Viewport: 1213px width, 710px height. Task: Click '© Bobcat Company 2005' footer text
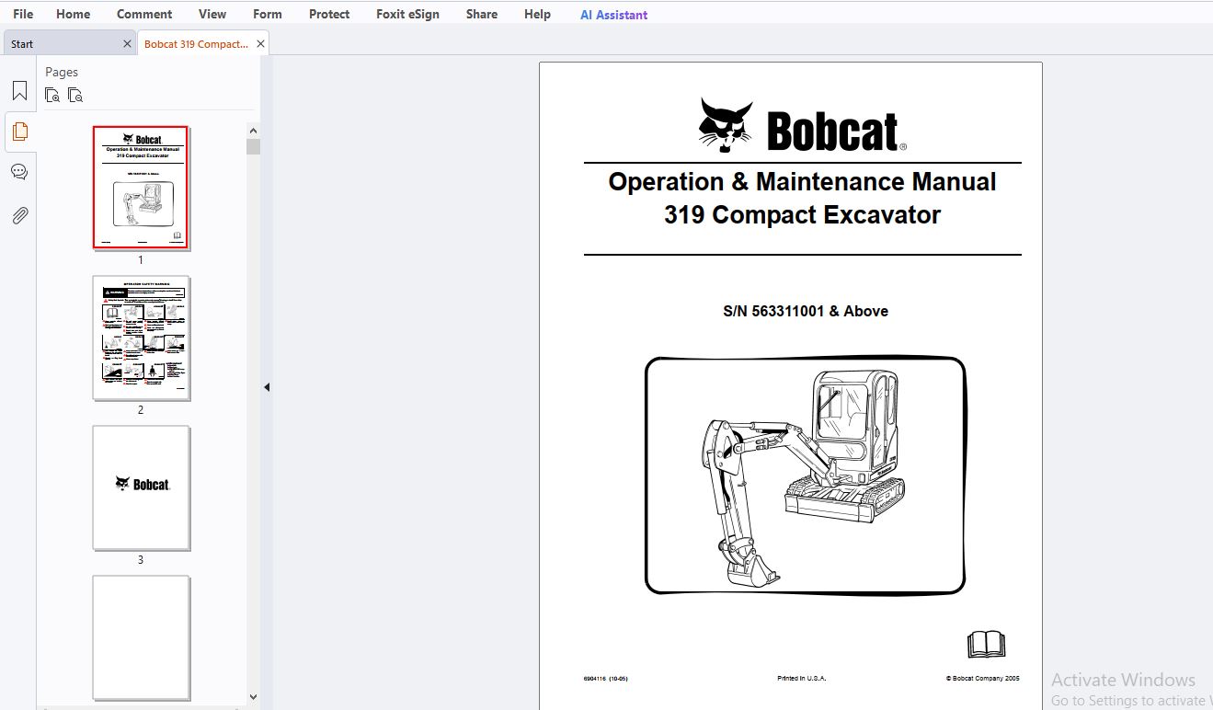(x=982, y=679)
